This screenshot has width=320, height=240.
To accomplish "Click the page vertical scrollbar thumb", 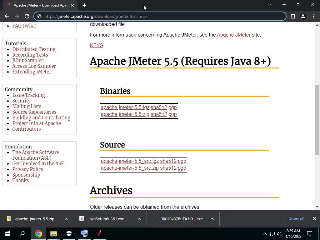I will (317, 120).
